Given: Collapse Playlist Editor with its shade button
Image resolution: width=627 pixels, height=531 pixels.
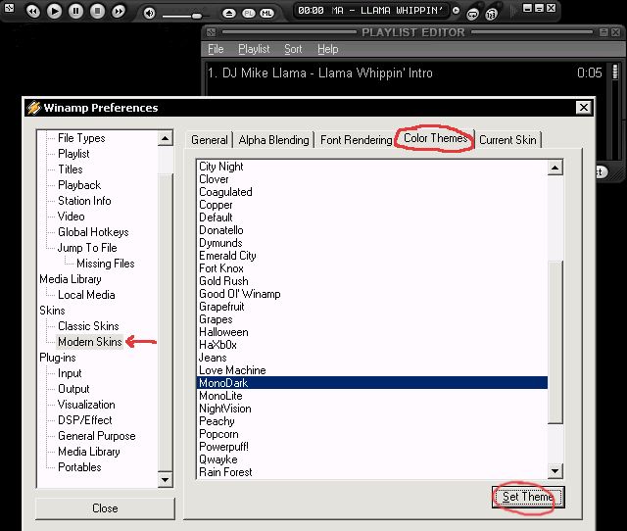Looking at the screenshot, I should [603, 32].
